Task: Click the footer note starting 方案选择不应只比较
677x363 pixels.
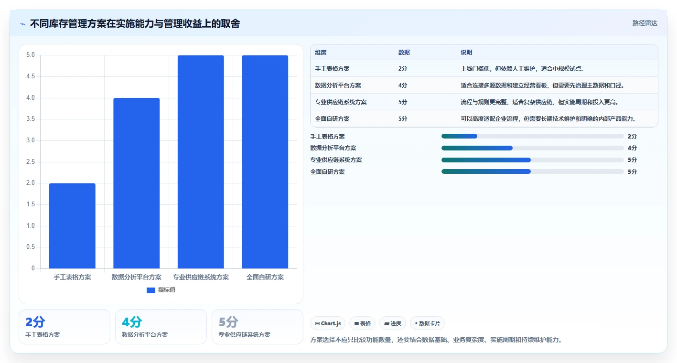Action: [437, 340]
